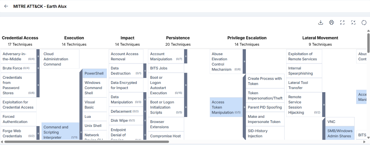The height and width of the screenshot is (145, 370).
Task: Expand the Remote Service Session Hijacking handle
Action: pos(324,104)
